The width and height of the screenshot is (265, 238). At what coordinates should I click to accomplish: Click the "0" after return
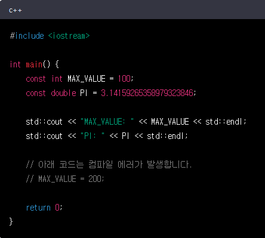[57, 208]
